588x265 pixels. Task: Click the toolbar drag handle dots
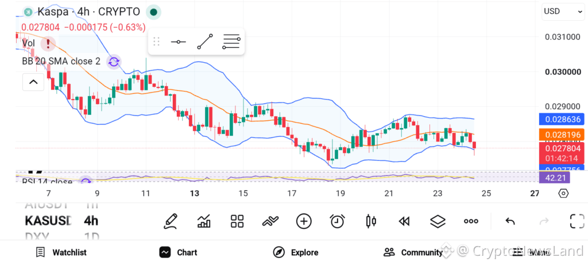(156, 41)
